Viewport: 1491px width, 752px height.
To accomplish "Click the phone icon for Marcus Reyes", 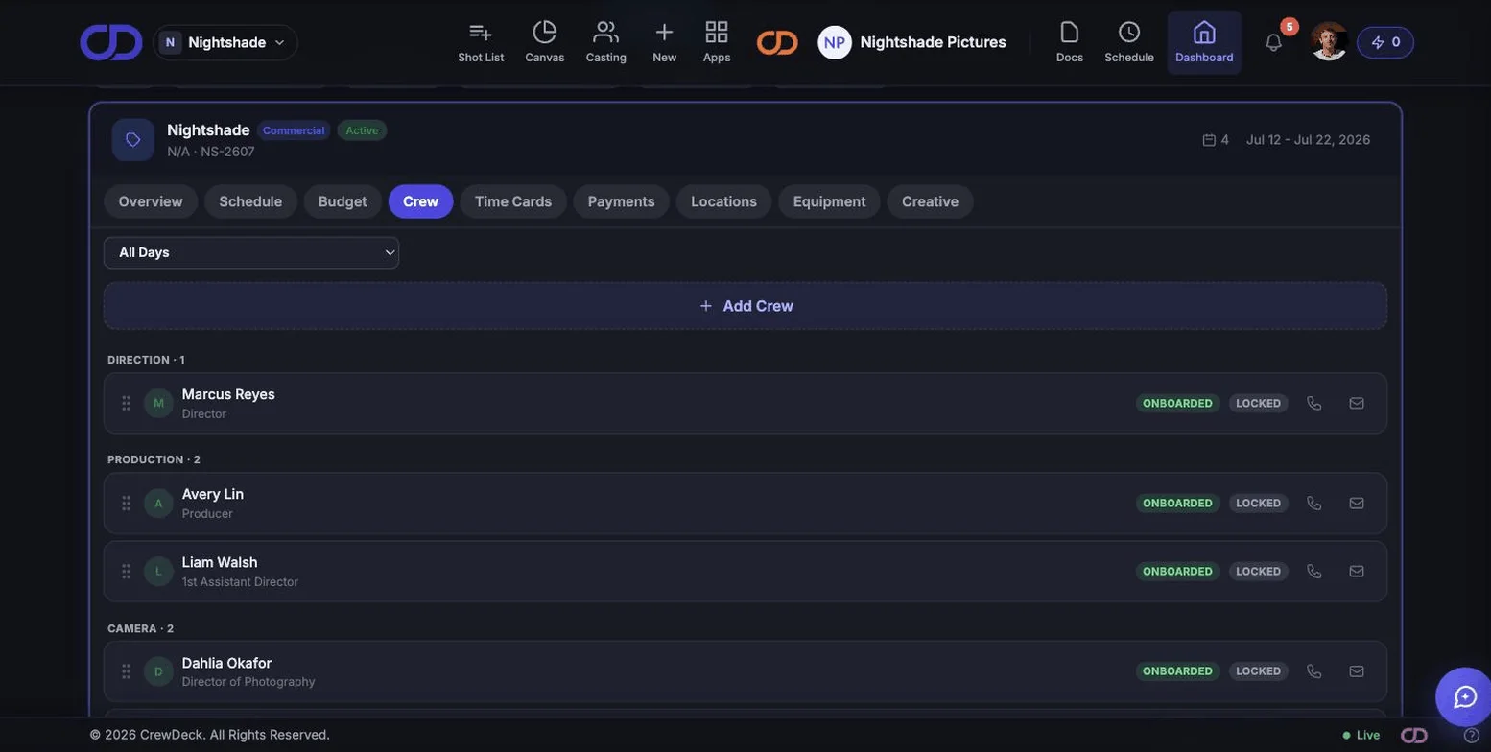I will 1314,404.
